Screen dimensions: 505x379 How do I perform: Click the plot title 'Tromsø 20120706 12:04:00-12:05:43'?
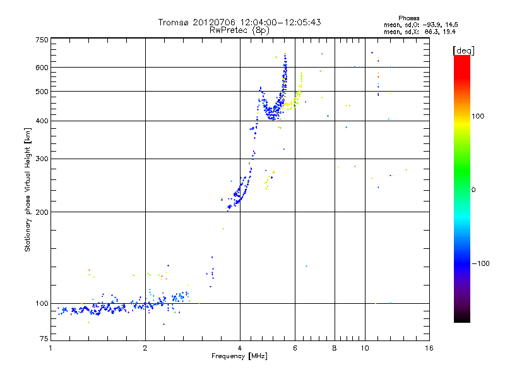point(239,22)
